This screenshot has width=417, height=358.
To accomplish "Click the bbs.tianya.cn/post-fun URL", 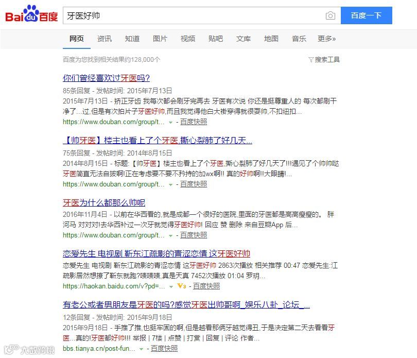I will coord(99,348).
